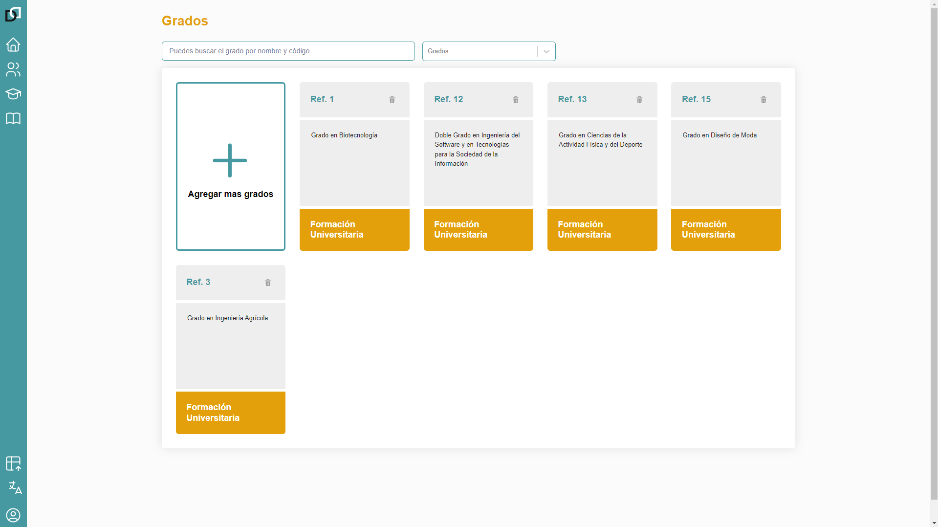
Task: Open Ref. 15 card header
Action: (x=726, y=100)
